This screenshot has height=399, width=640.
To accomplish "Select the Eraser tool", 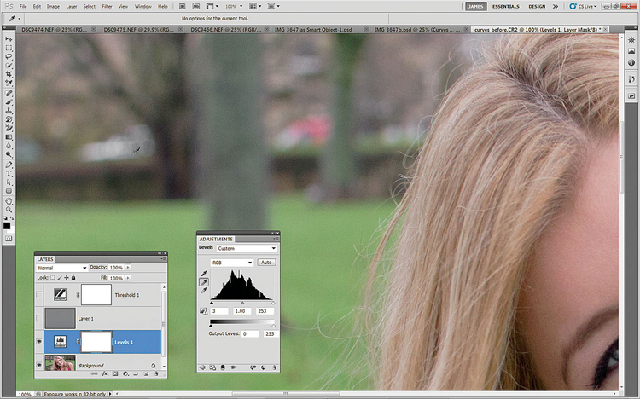I will (9, 128).
